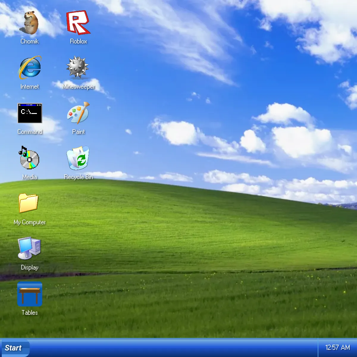Image resolution: width=357 pixels, height=357 pixels.
Task: Select the Display monitor icon
Action: pyautogui.click(x=29, y=248)
